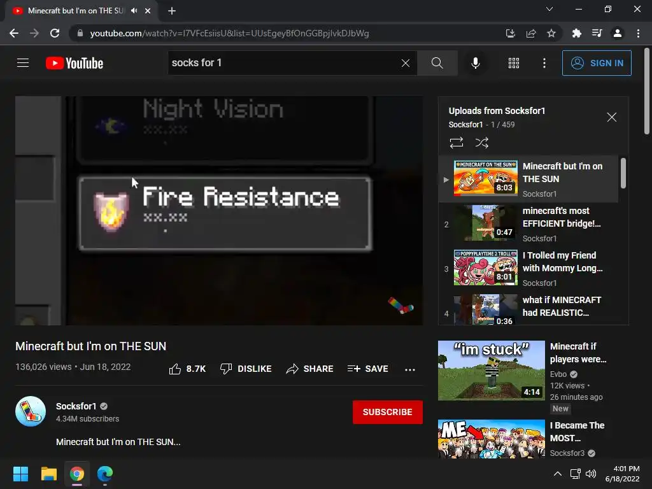Click the playlist owner 'Socksfor1' link
Viewport: 652px width, 489px height.
pos(465,125)
